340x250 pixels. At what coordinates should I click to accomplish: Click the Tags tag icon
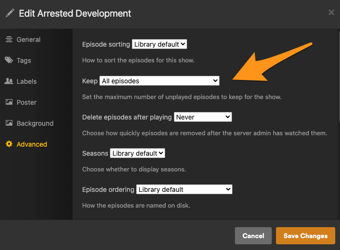(x=9, y=60)
